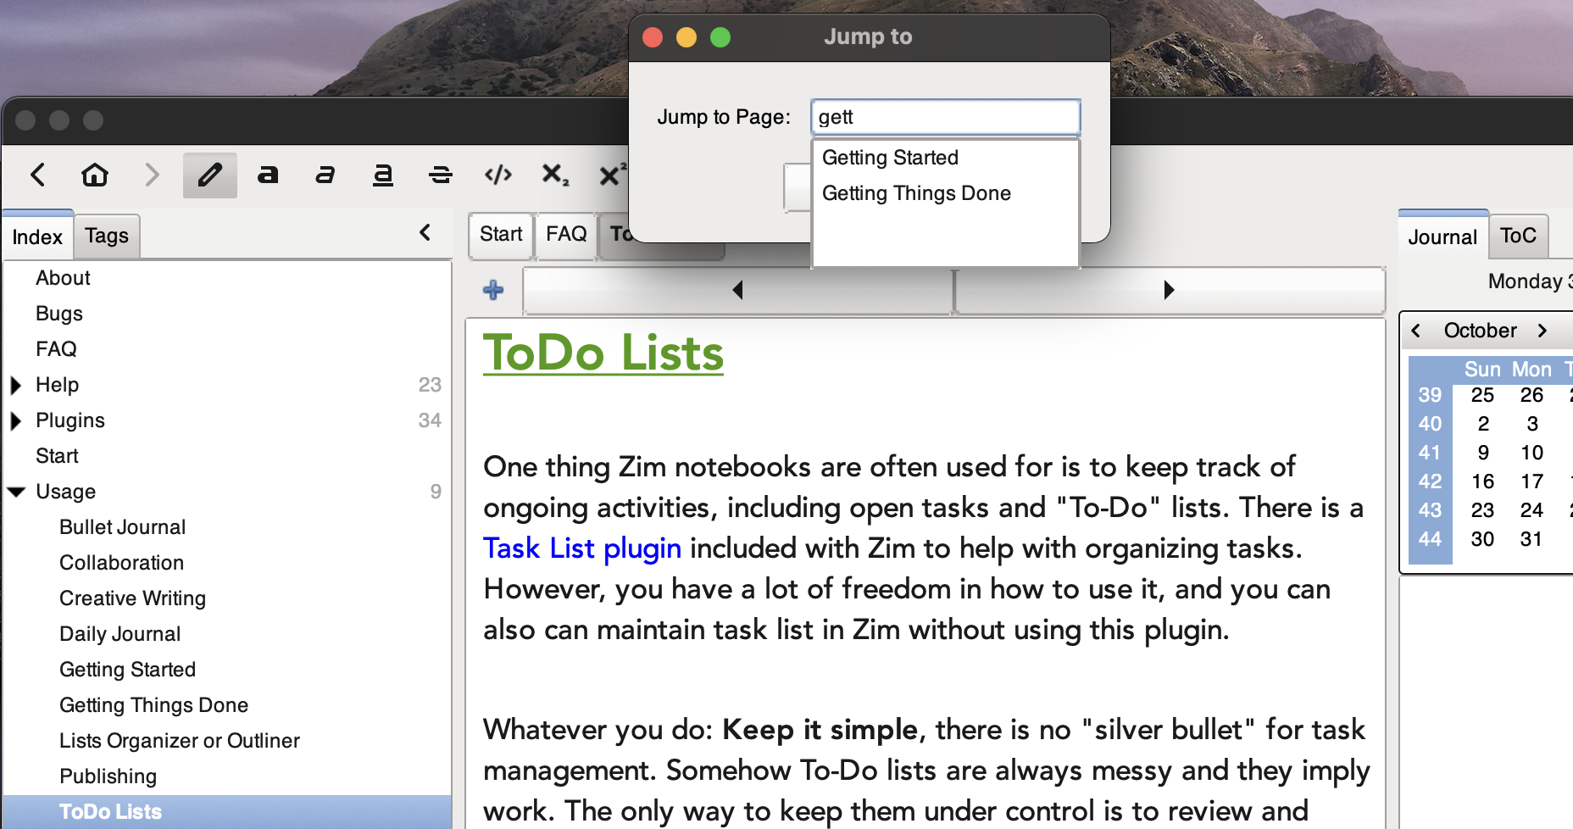
Task: Open the Start path bar button
Action: pyautogui.click(x=501, y=234)
